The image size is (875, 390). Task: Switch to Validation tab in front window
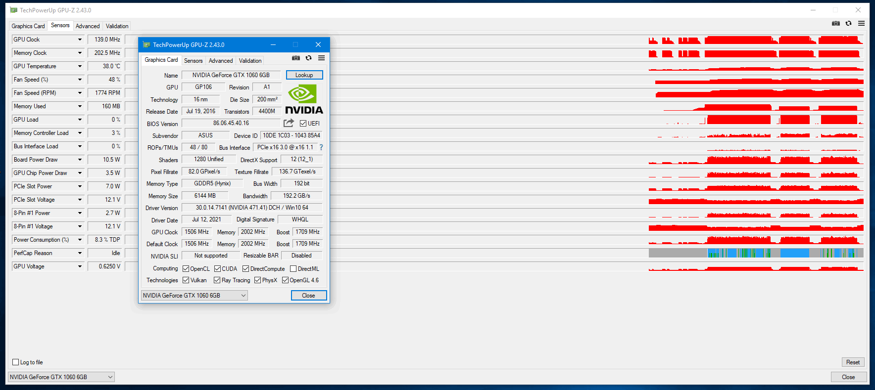pos(250,61)
